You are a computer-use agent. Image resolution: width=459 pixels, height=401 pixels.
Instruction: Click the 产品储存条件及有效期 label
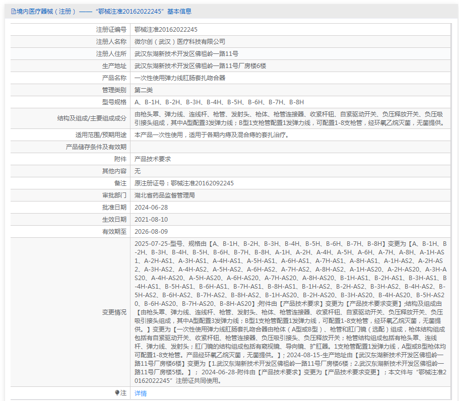tap(96, 147)
